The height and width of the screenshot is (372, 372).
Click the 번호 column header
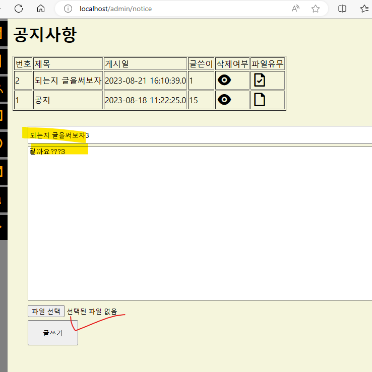23,63
